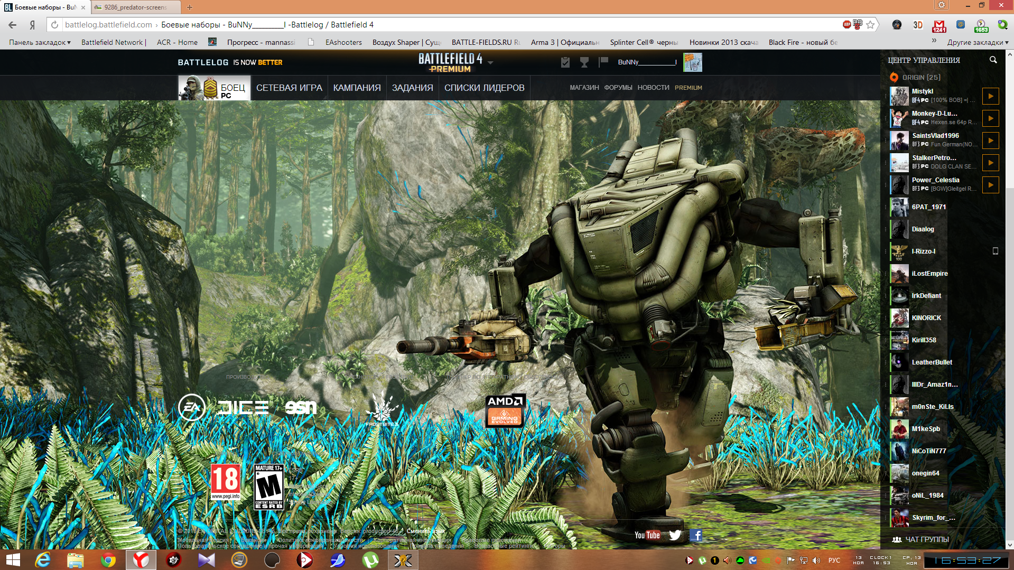
Task: Open the PREMIUM link
Action: tap(688, 88)
